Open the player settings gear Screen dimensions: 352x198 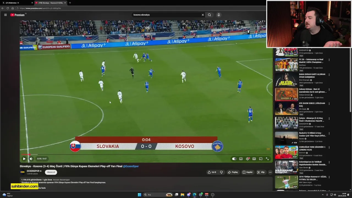tap(248, 159)
